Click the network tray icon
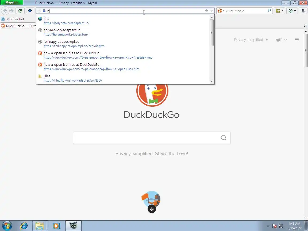Image resolution: width=308 pixels, height=231 pixels. pos(281,226)
